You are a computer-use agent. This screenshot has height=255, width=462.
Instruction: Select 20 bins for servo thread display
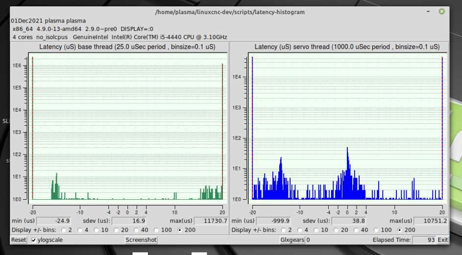point(336,230)
